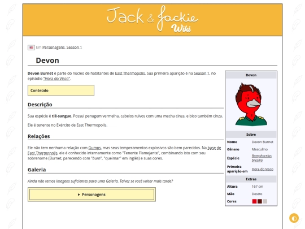This screenshot has height=229, width=305.
Task: Click the Extras infobox section header
Action: 251,179
